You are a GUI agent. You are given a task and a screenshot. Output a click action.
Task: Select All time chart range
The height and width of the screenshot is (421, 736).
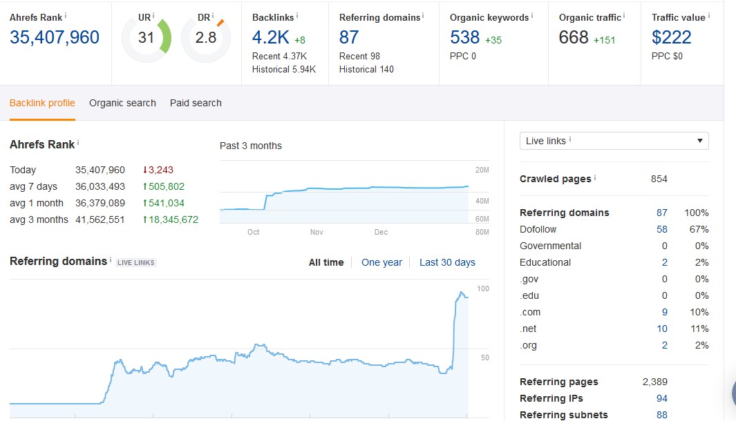(326, 262)
